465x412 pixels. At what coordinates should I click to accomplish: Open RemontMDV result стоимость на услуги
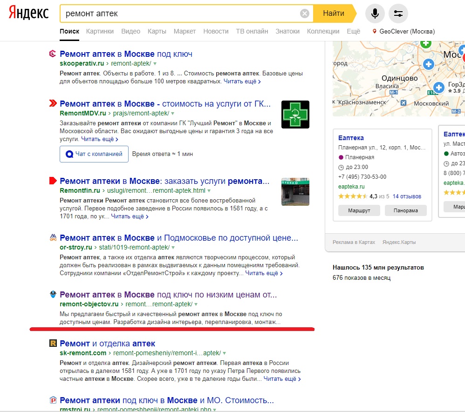tap(165, 104)
